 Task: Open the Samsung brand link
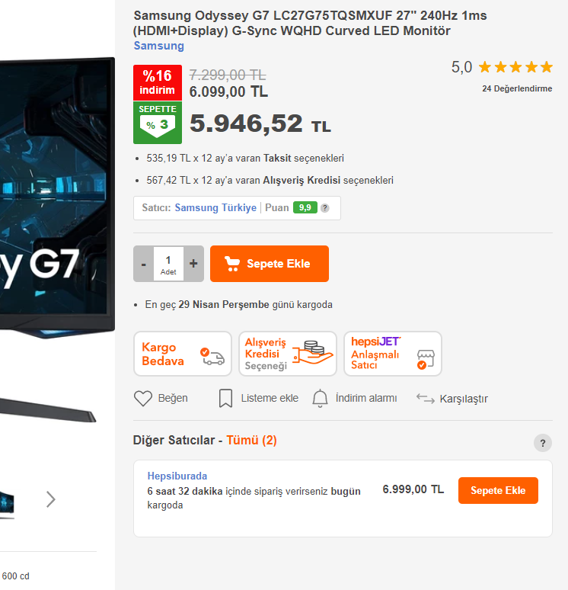[x=158, y=46]
